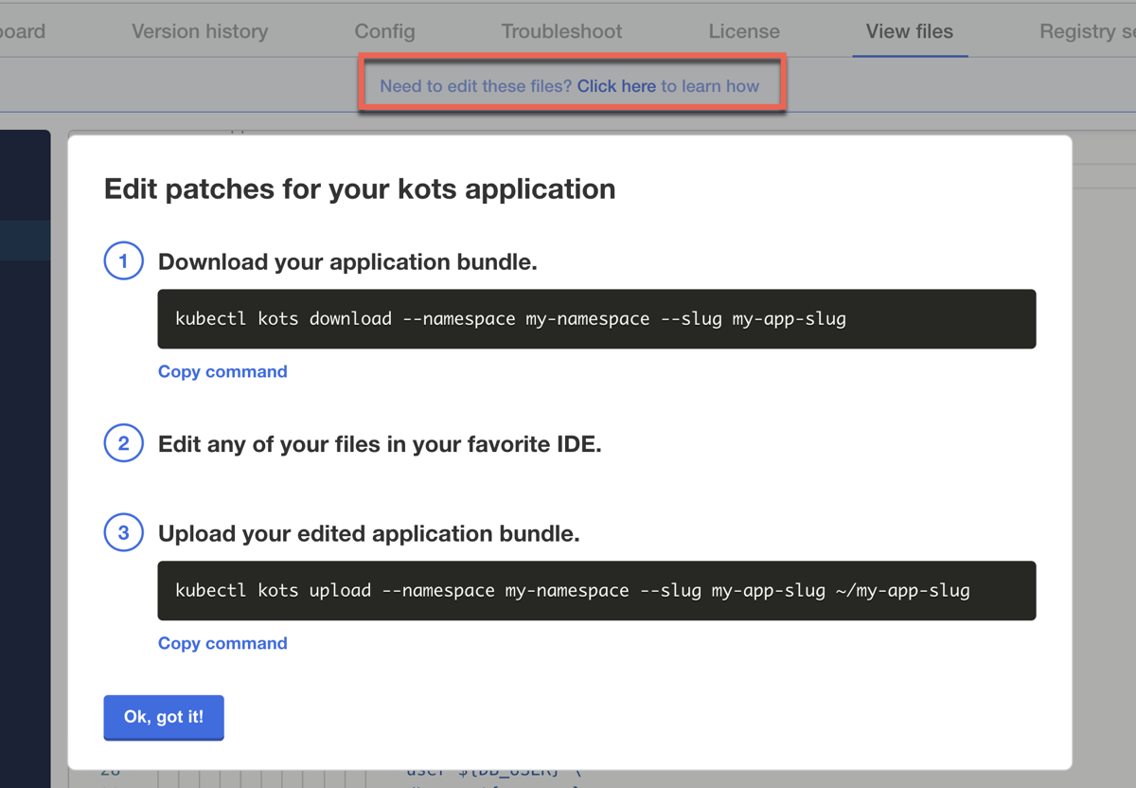Select the kubectl kots upload code block
1136x788 pixels.
coord(596,590)
